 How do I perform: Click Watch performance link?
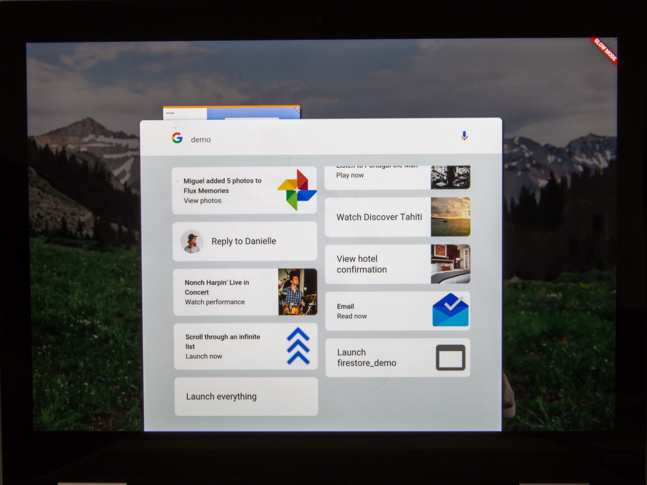215,302
